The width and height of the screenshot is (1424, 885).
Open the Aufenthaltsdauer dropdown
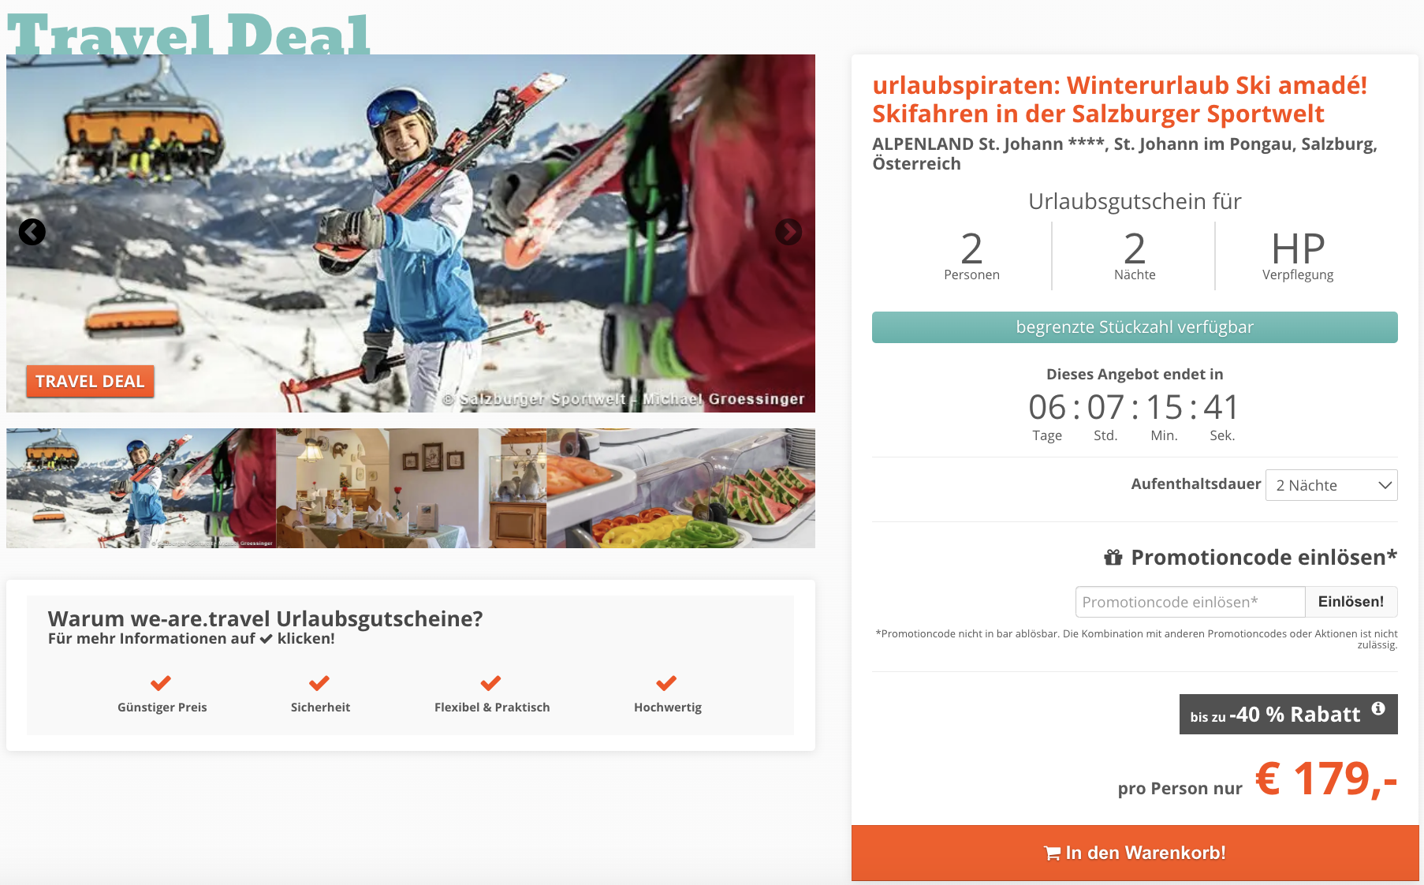click(x=1332, y=485)
